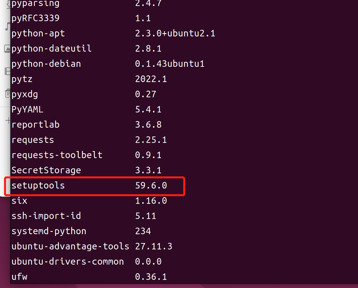The width and height of the screenshot is (358, 288).
Task: Click the python-apt package name
Action: click(38, 33)
